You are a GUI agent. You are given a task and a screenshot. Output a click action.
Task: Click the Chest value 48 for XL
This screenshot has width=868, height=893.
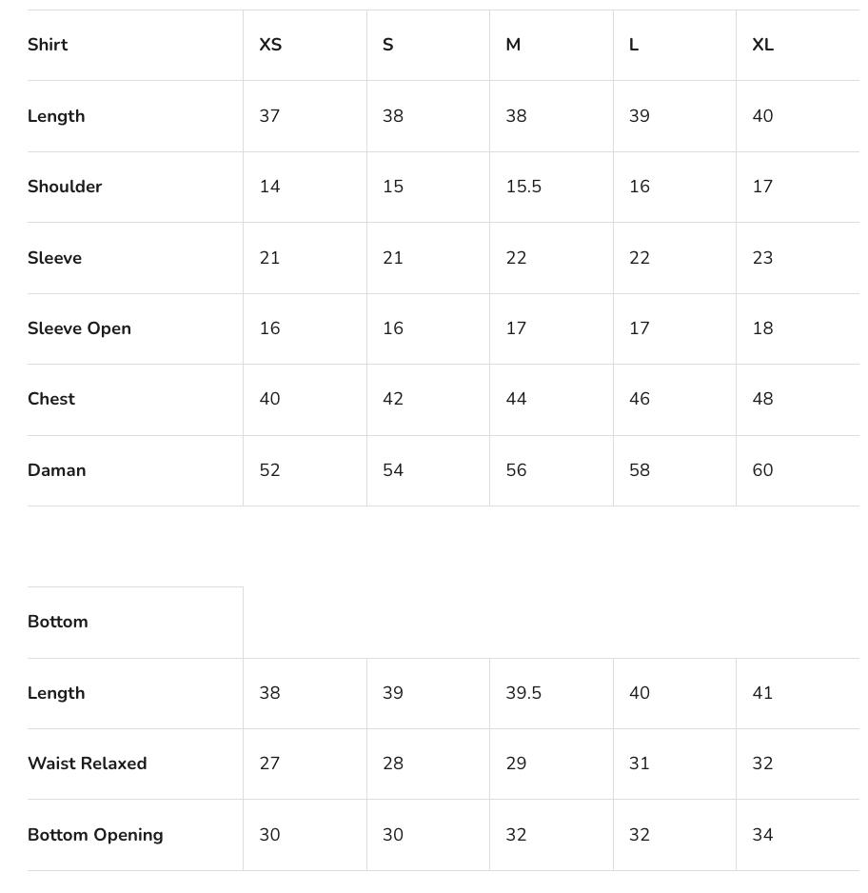[x=762, y=399]
